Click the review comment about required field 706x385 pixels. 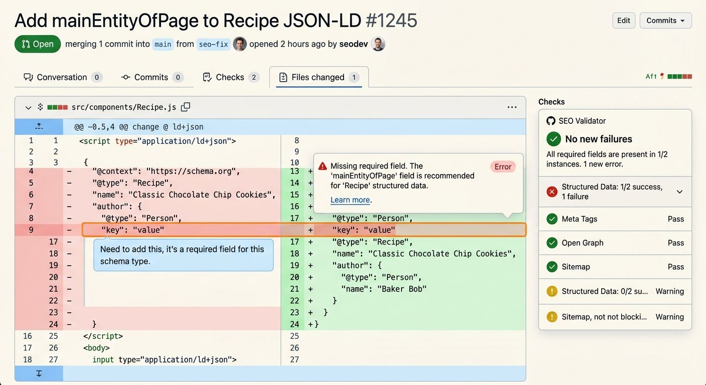(184, 255)
